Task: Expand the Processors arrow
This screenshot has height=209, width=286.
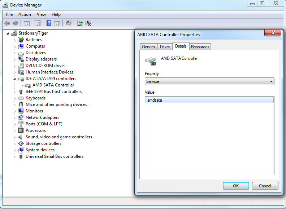Action: [14, 131]
